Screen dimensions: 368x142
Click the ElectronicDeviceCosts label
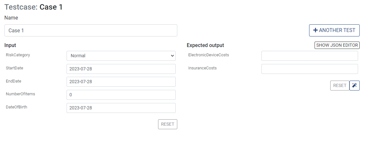tap(209, 55)
